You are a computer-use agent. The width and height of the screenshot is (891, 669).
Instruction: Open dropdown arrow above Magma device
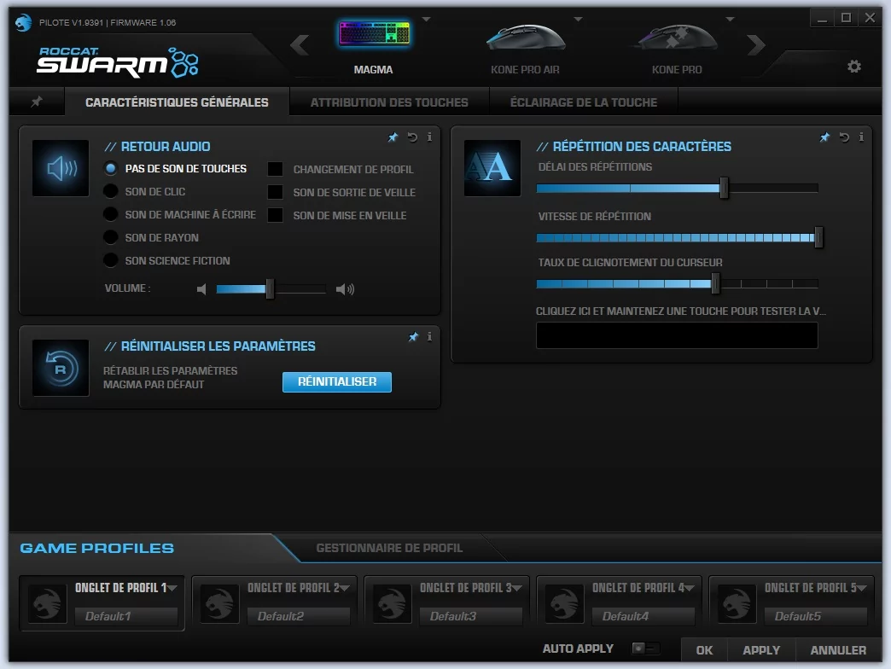[426, 20]
